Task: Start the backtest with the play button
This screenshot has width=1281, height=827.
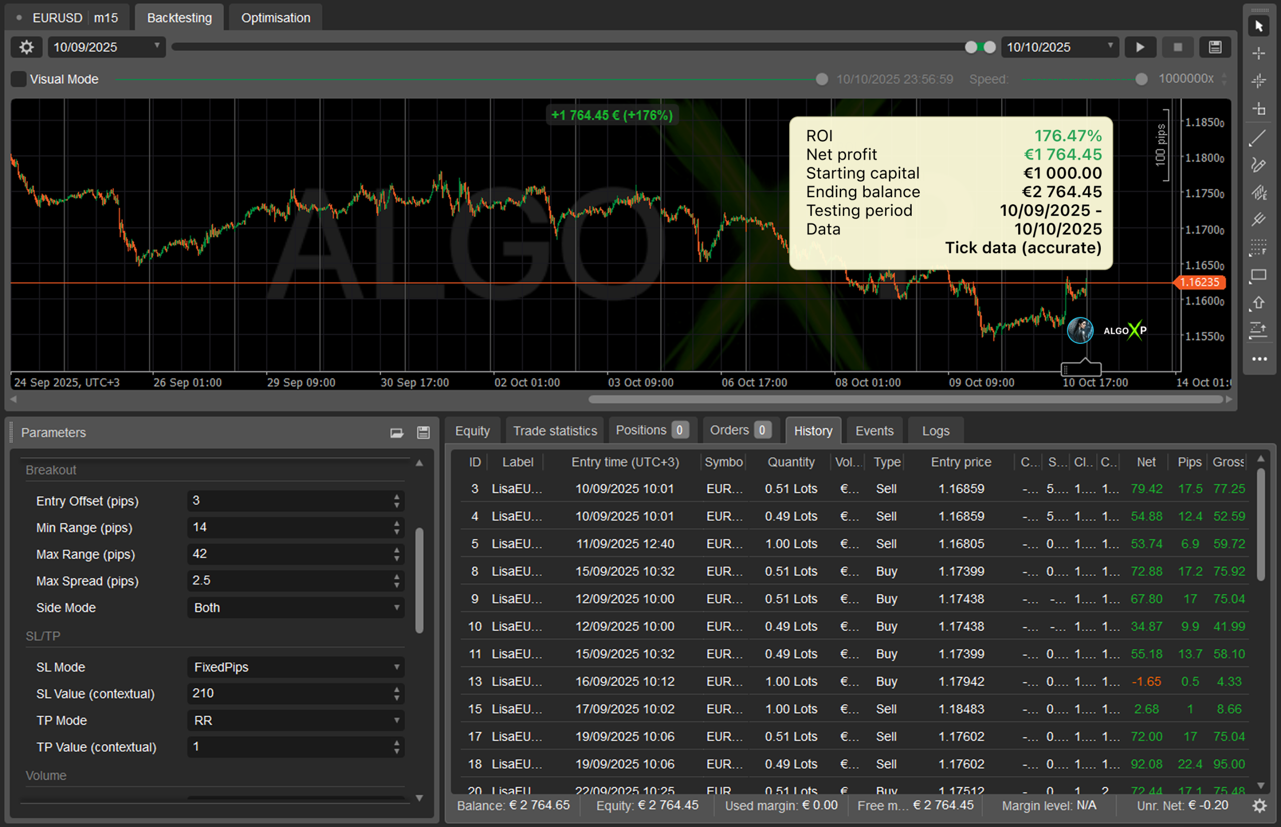Action: [1140, 47]
